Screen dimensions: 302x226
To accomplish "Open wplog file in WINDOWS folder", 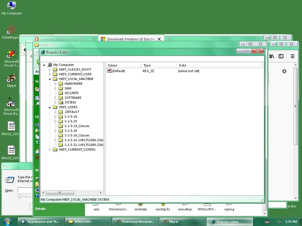I will click(x=229, y=207).
